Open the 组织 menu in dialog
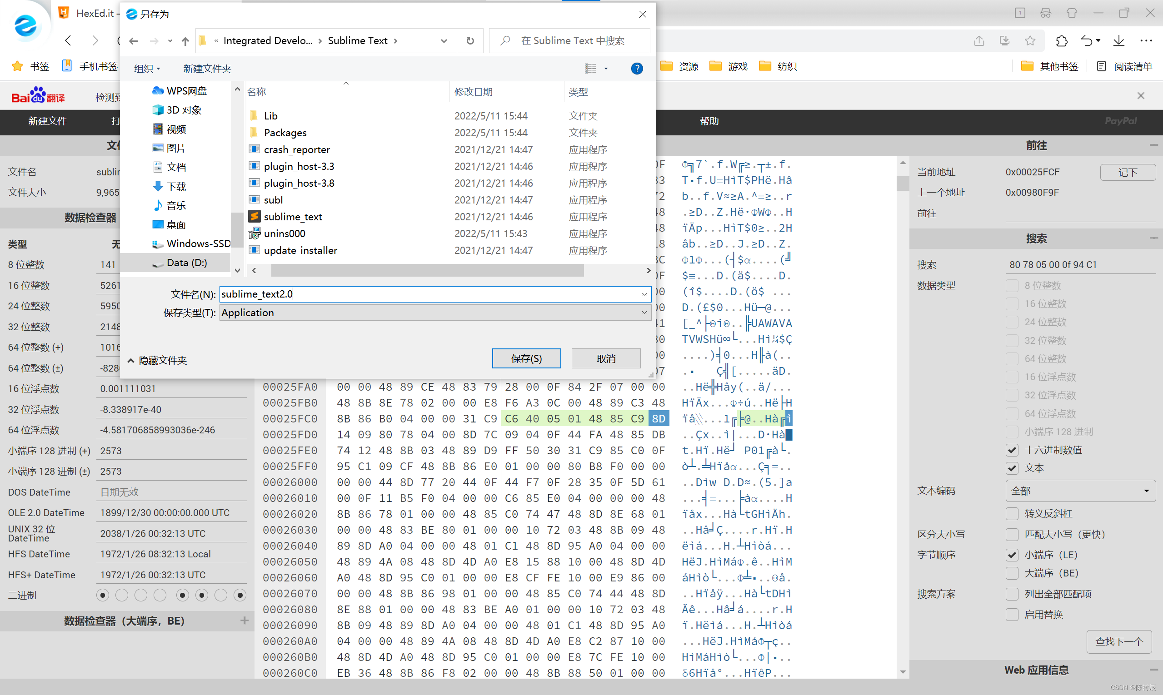1163x695 pixels. 147,69
